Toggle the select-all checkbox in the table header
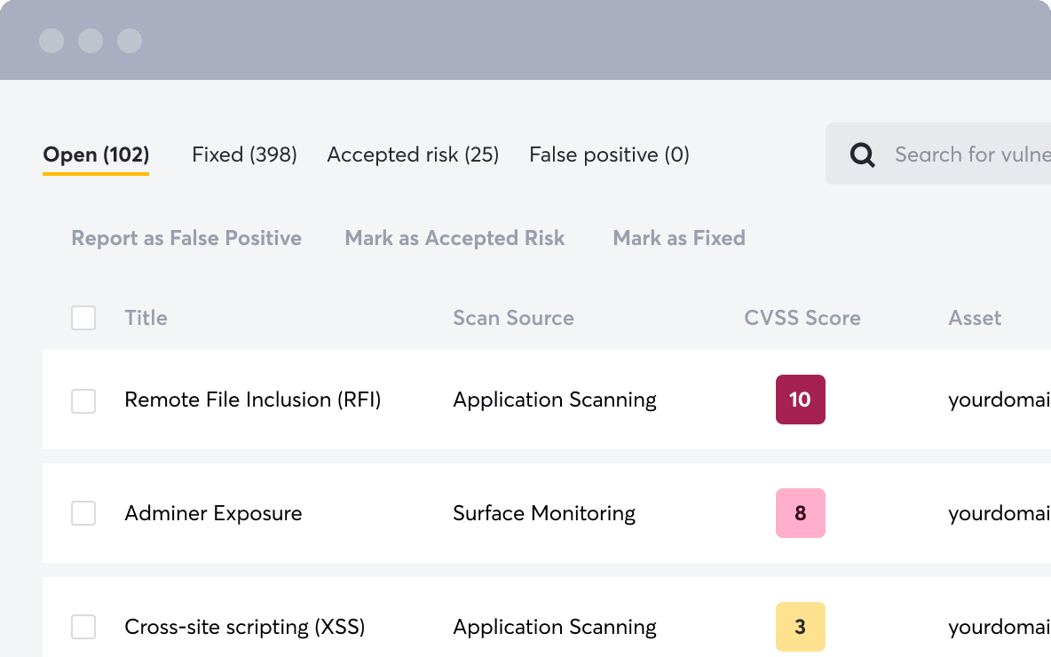This screenshot has width=1051, height=657. pos(83,317)
